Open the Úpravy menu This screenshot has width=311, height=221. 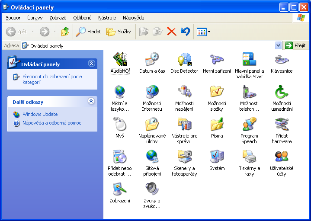(35, 18)
